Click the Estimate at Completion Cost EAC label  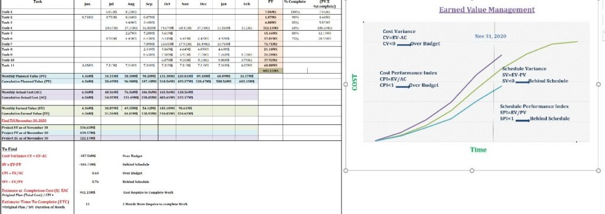coord(35,190)
